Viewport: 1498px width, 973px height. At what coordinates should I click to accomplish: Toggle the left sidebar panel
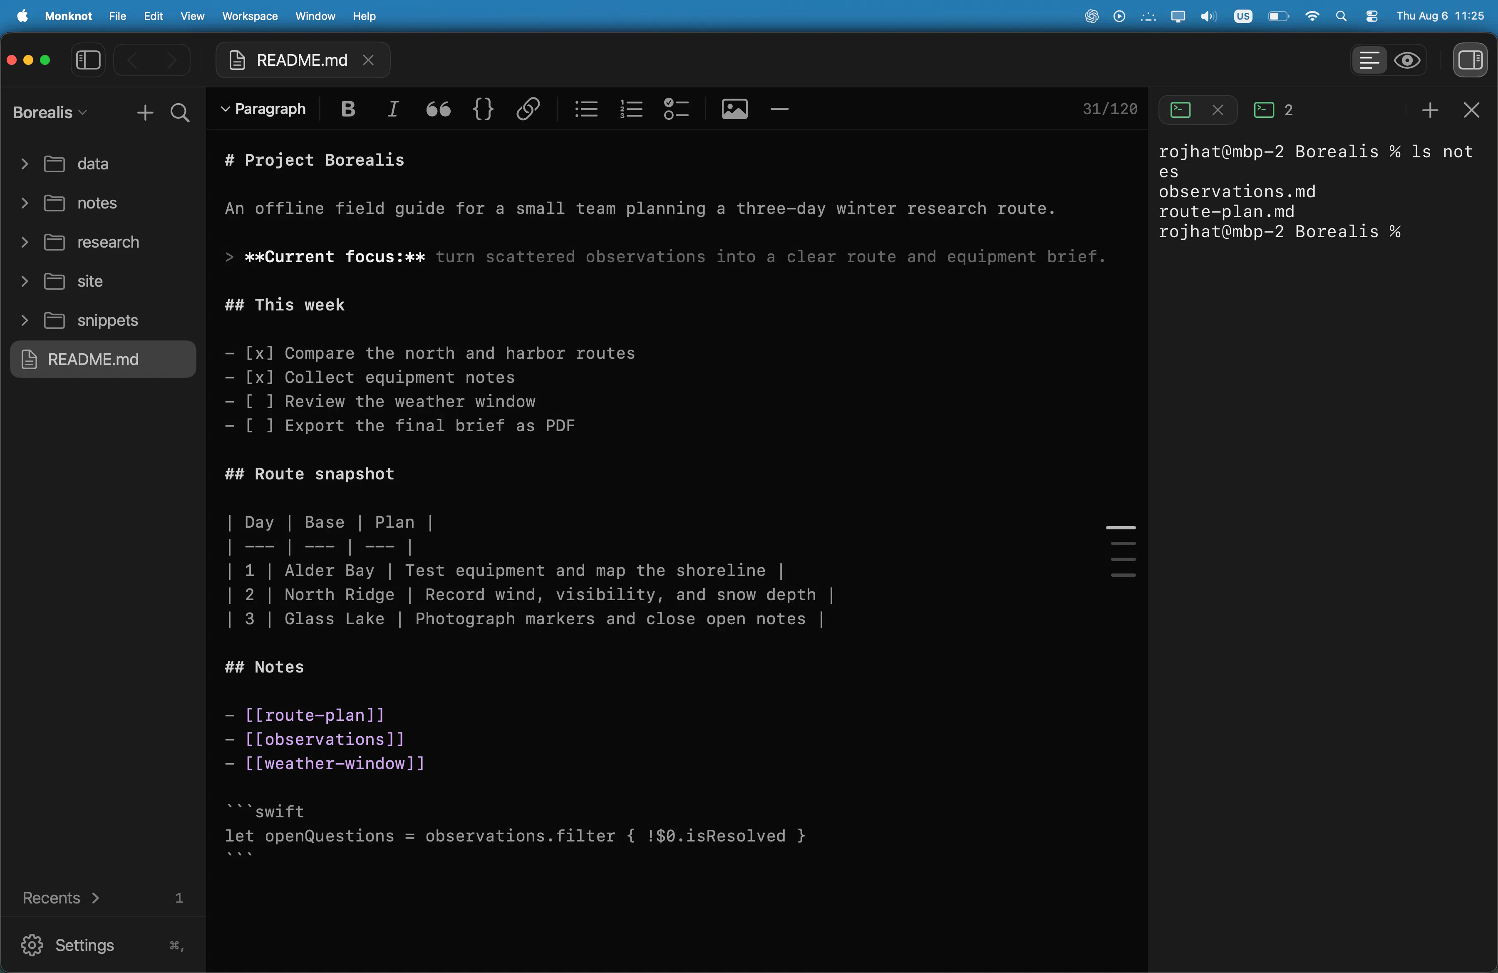[88, 60]
